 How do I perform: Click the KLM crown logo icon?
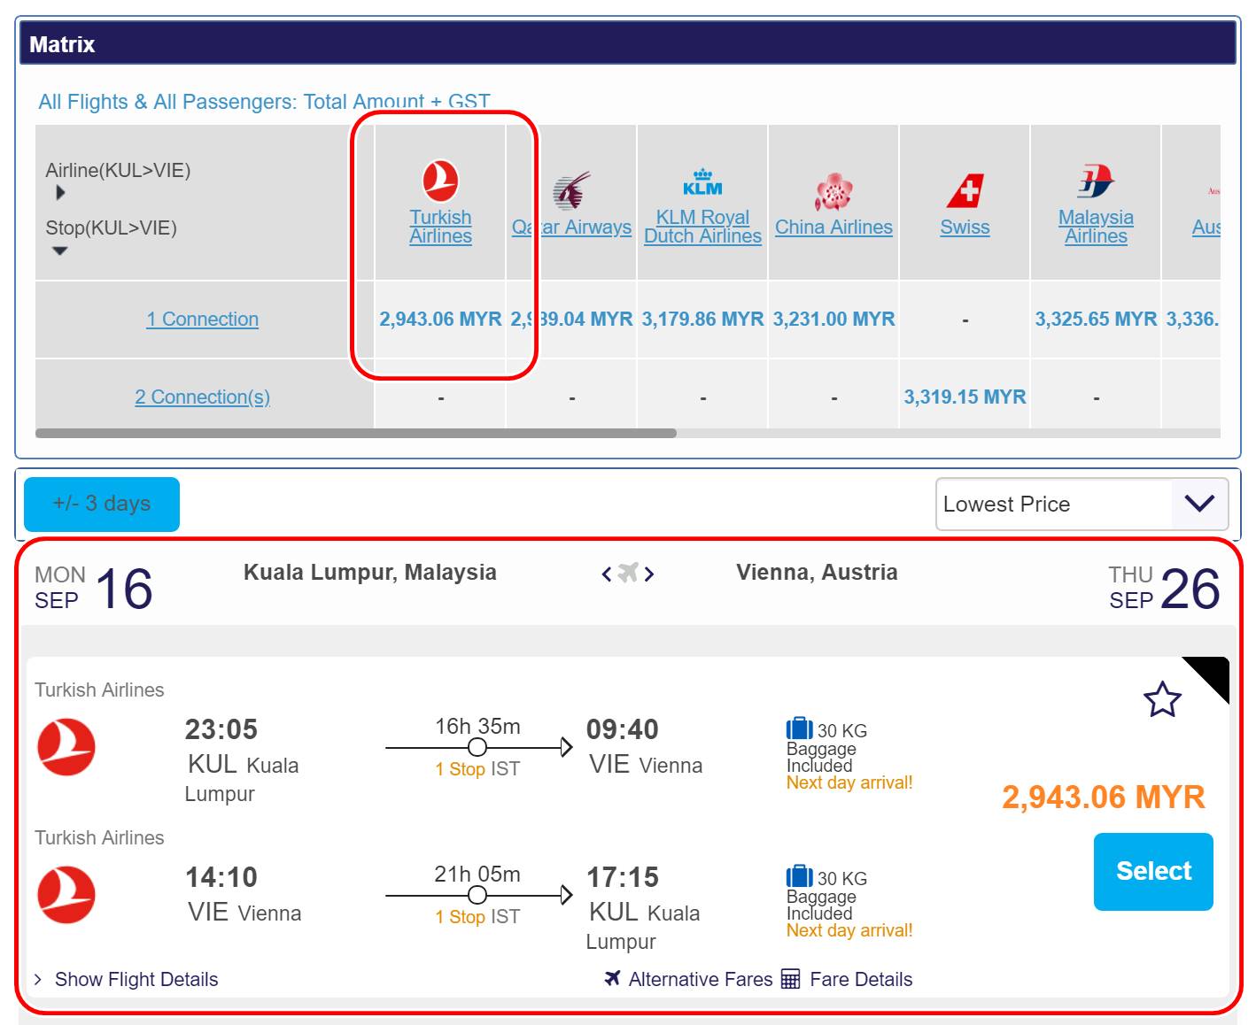(x=702, y=182)
